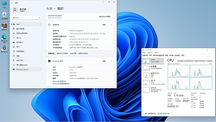The image size is (216, 122).
Task: Launch WinRAR from the desktop
Action: point(4,27)
